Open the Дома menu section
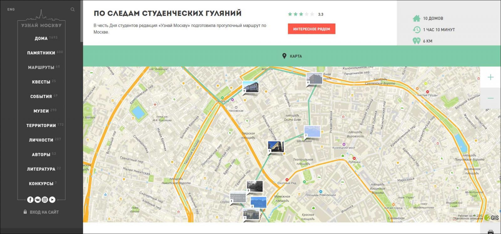Screen dimensions: 501x234 click(x=41, y=39)
